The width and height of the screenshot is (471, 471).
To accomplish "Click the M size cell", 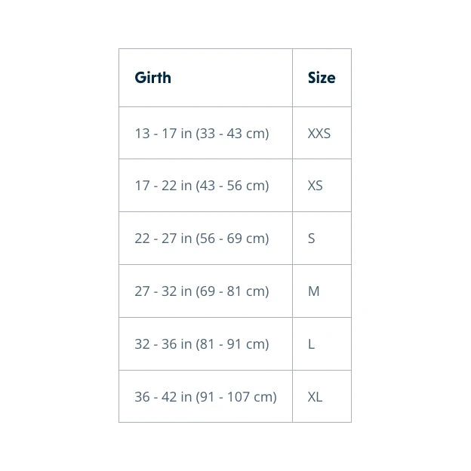I will pos(314,291).
